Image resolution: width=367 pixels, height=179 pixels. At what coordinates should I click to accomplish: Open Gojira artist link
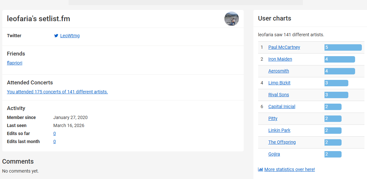274,154
